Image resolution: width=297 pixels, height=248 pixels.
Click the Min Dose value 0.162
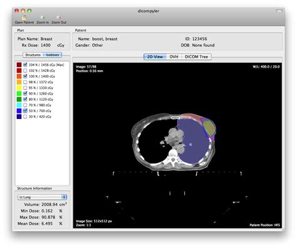(x=47, y=211)
